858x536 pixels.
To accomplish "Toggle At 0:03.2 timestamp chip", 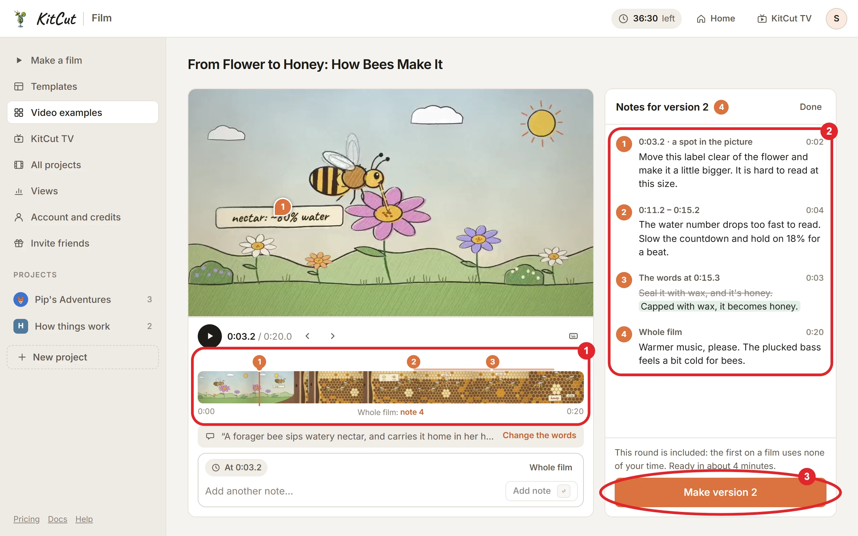I will (x=236, y=467).
